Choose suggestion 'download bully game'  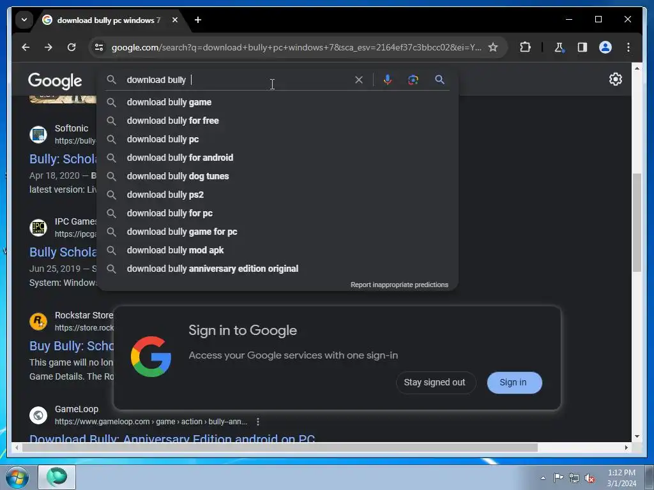tap(278, 102)
